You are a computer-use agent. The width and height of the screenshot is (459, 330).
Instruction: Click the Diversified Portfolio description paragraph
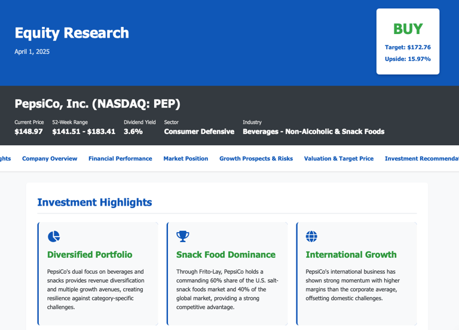[96, 289]
